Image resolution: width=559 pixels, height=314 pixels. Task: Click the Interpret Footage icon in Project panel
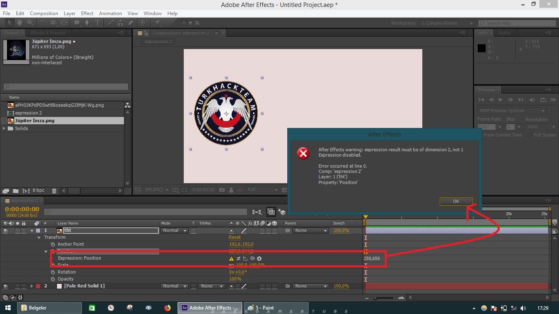(6, 191)
